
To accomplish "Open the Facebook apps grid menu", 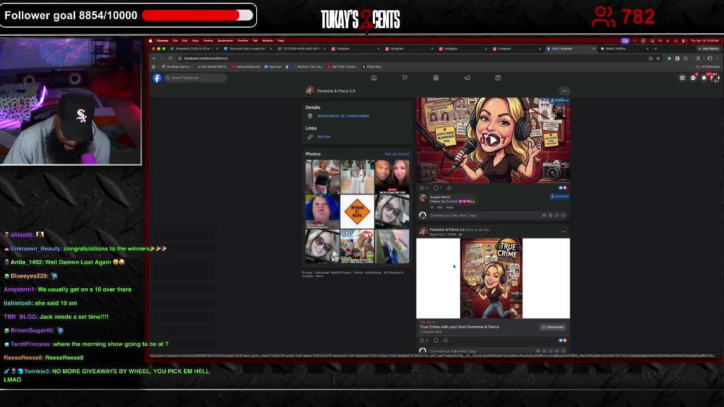I will [682, 78].
